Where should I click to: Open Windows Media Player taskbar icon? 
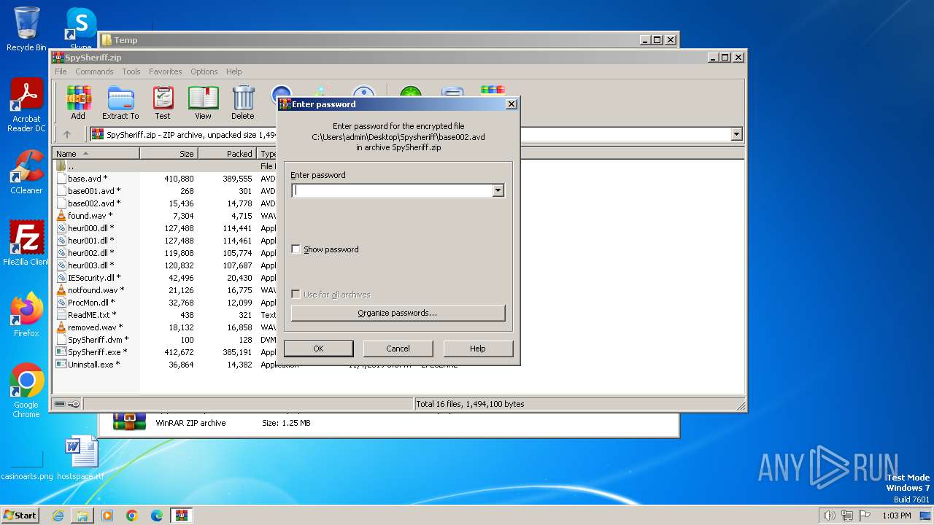click(x=107, y=516)
